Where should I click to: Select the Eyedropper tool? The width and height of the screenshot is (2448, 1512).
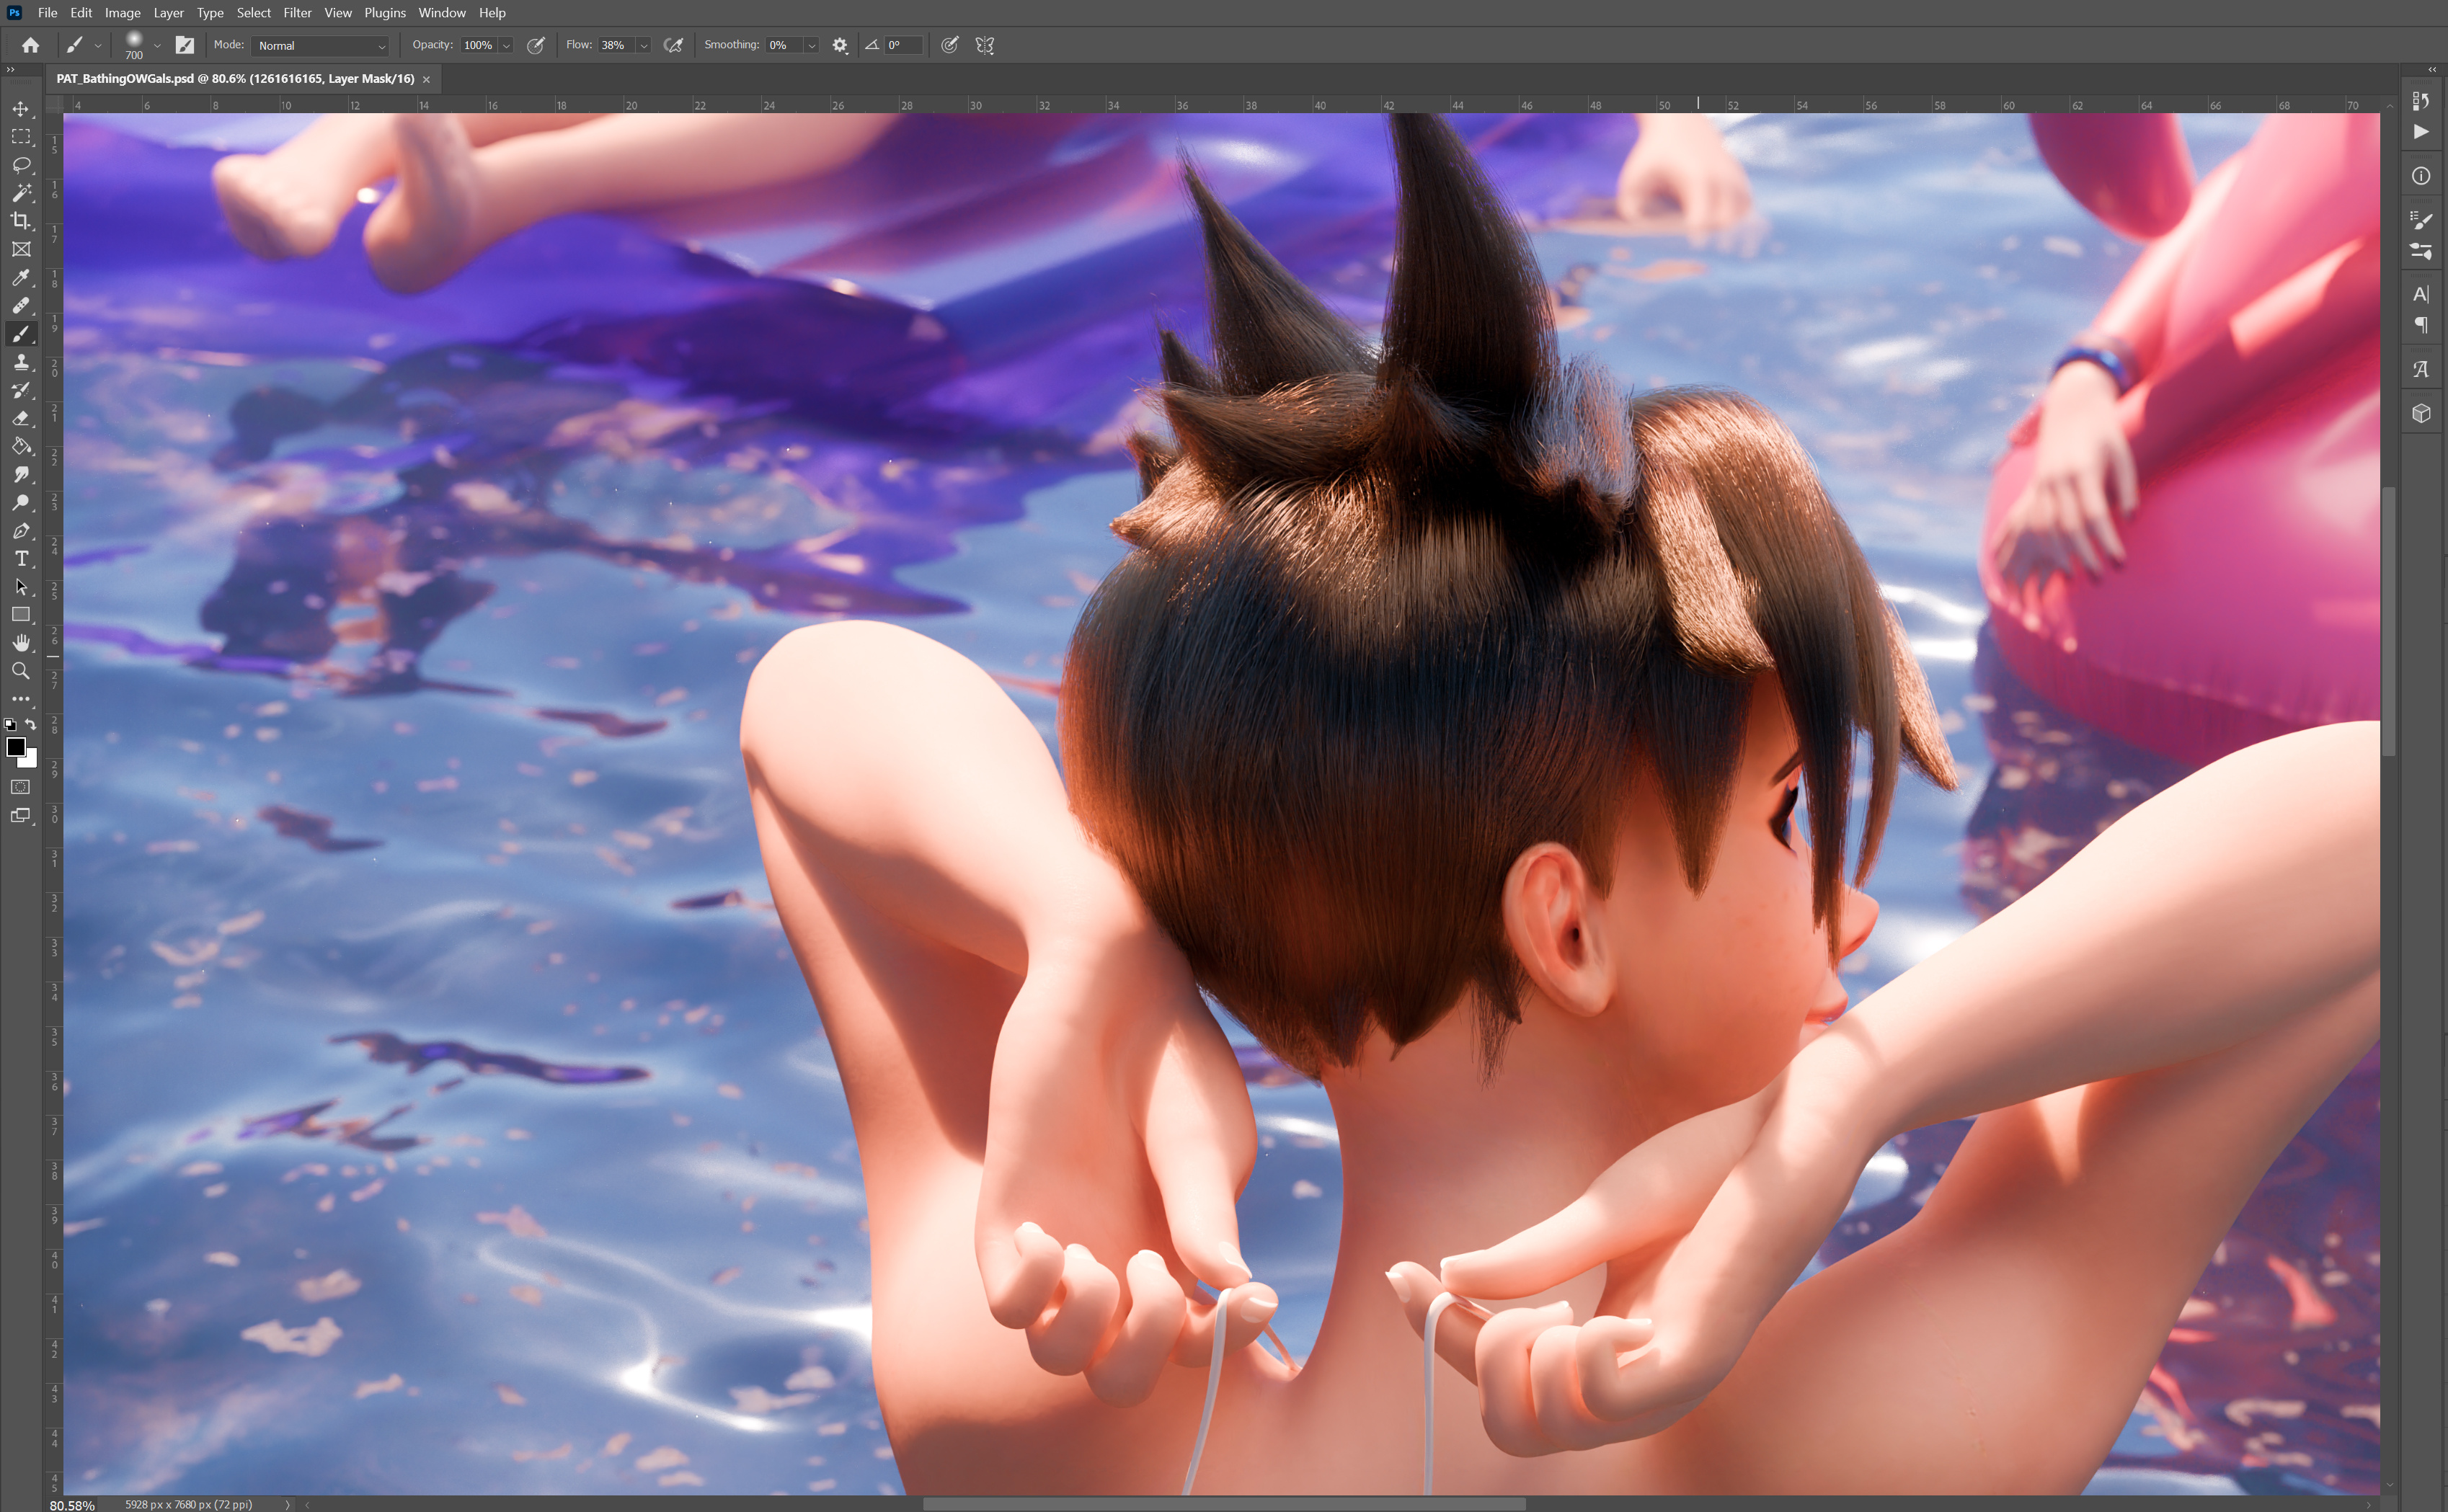pyautogui.click(x=21, y=277)
